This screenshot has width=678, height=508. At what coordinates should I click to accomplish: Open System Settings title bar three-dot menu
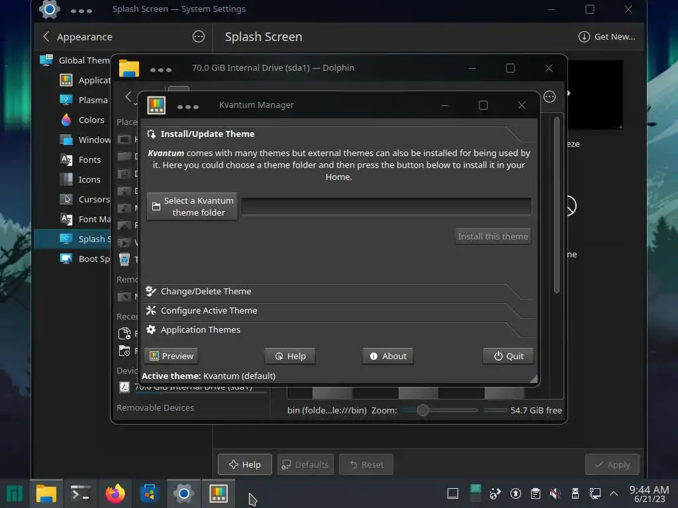coord(81,11)
